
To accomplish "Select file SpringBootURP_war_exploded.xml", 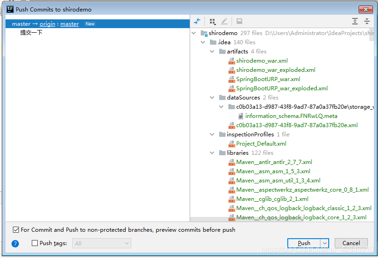I will click(282, 88).
